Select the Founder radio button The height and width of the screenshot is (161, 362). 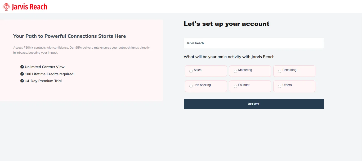pos(235,86)
